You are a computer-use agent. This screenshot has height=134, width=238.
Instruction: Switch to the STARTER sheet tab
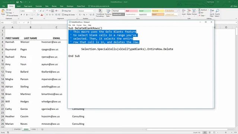pos(17,130)
